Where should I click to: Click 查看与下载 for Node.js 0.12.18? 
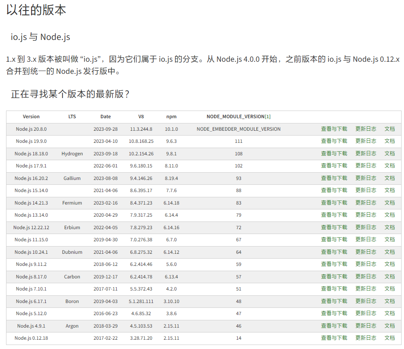[x=334, y=338]
